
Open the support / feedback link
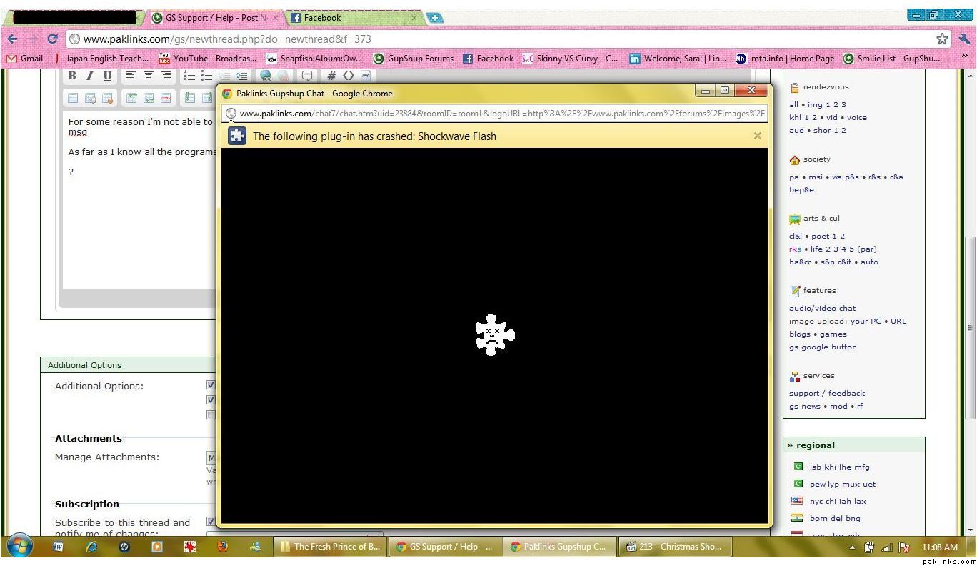(826, 393)
